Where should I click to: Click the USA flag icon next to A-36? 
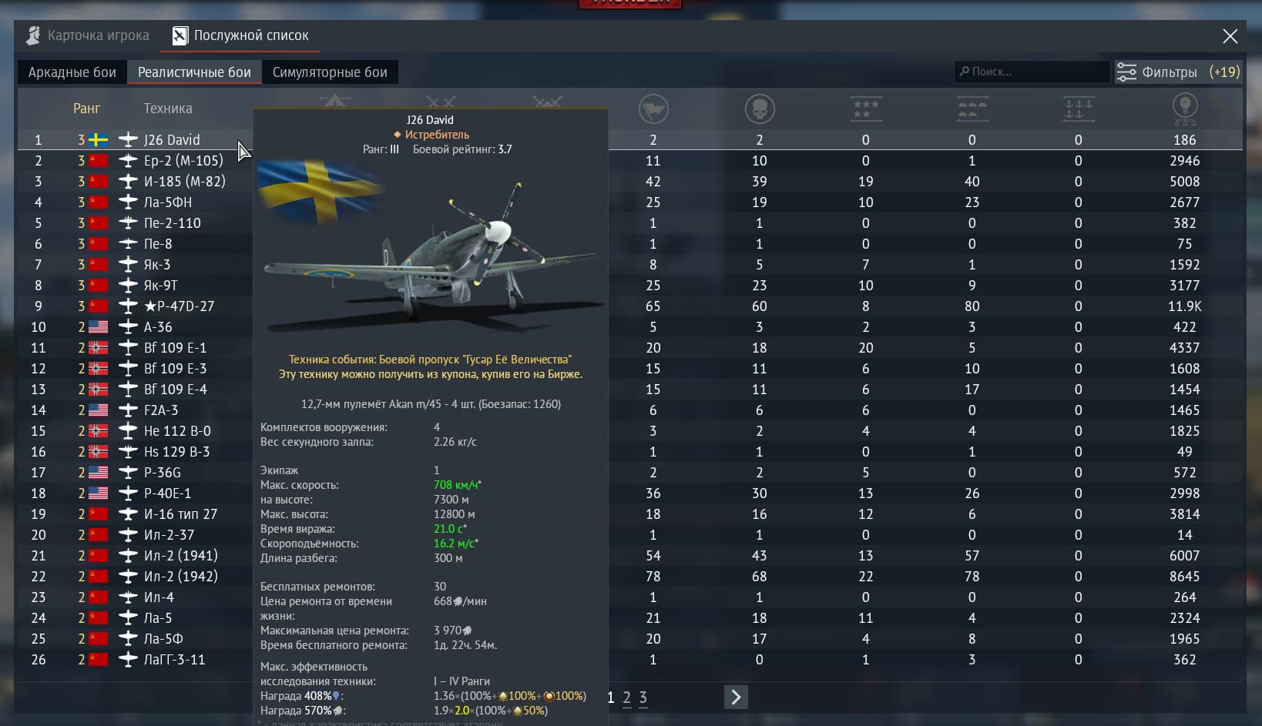[x=98, y=326]
